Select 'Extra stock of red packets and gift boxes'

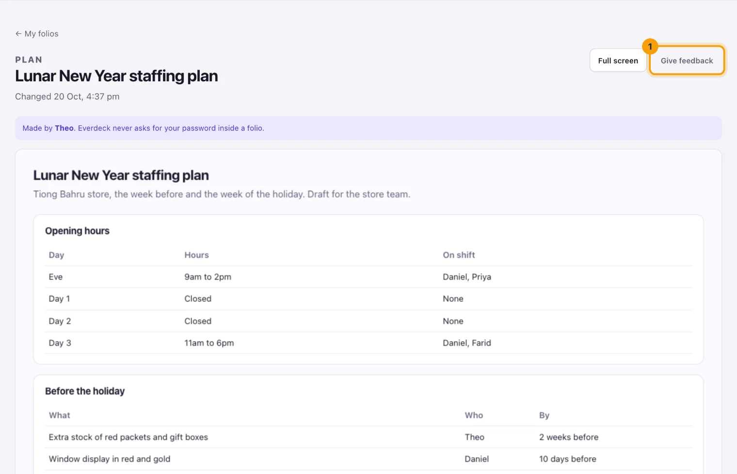(x=128, y=437)
